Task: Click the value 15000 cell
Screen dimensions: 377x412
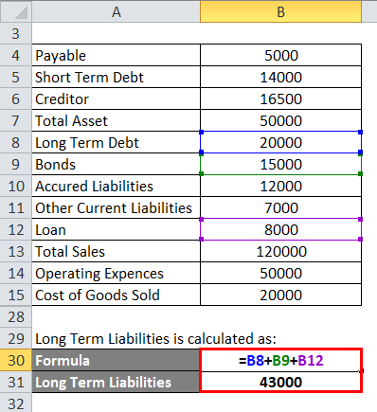Action: pos(280,164)
